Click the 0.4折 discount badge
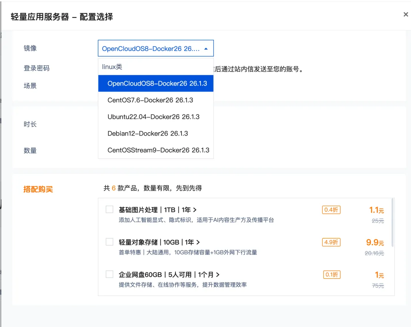Viewport: 411px width, 327px height. click(331, 210)
